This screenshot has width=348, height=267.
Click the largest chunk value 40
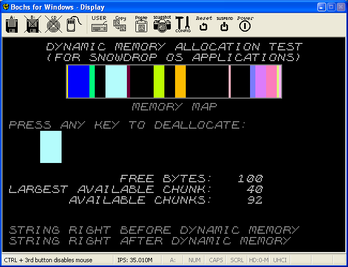[254, 189]
